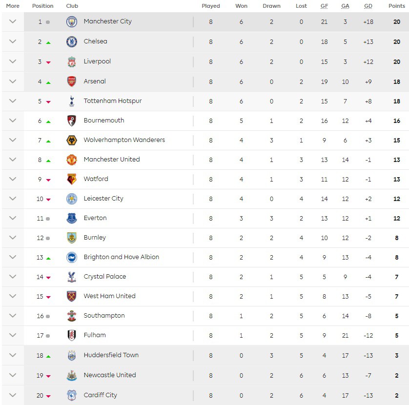The height and width of the screenshot is (405, 409).
Task: Click the Cardiff City club badge
Action: 72,395
